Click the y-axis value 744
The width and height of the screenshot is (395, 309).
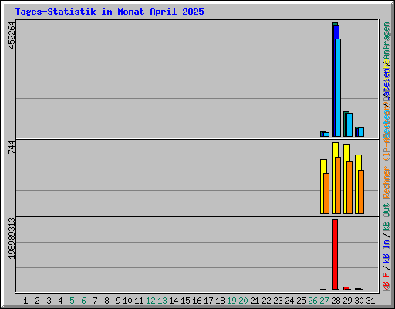coord(12,148)
